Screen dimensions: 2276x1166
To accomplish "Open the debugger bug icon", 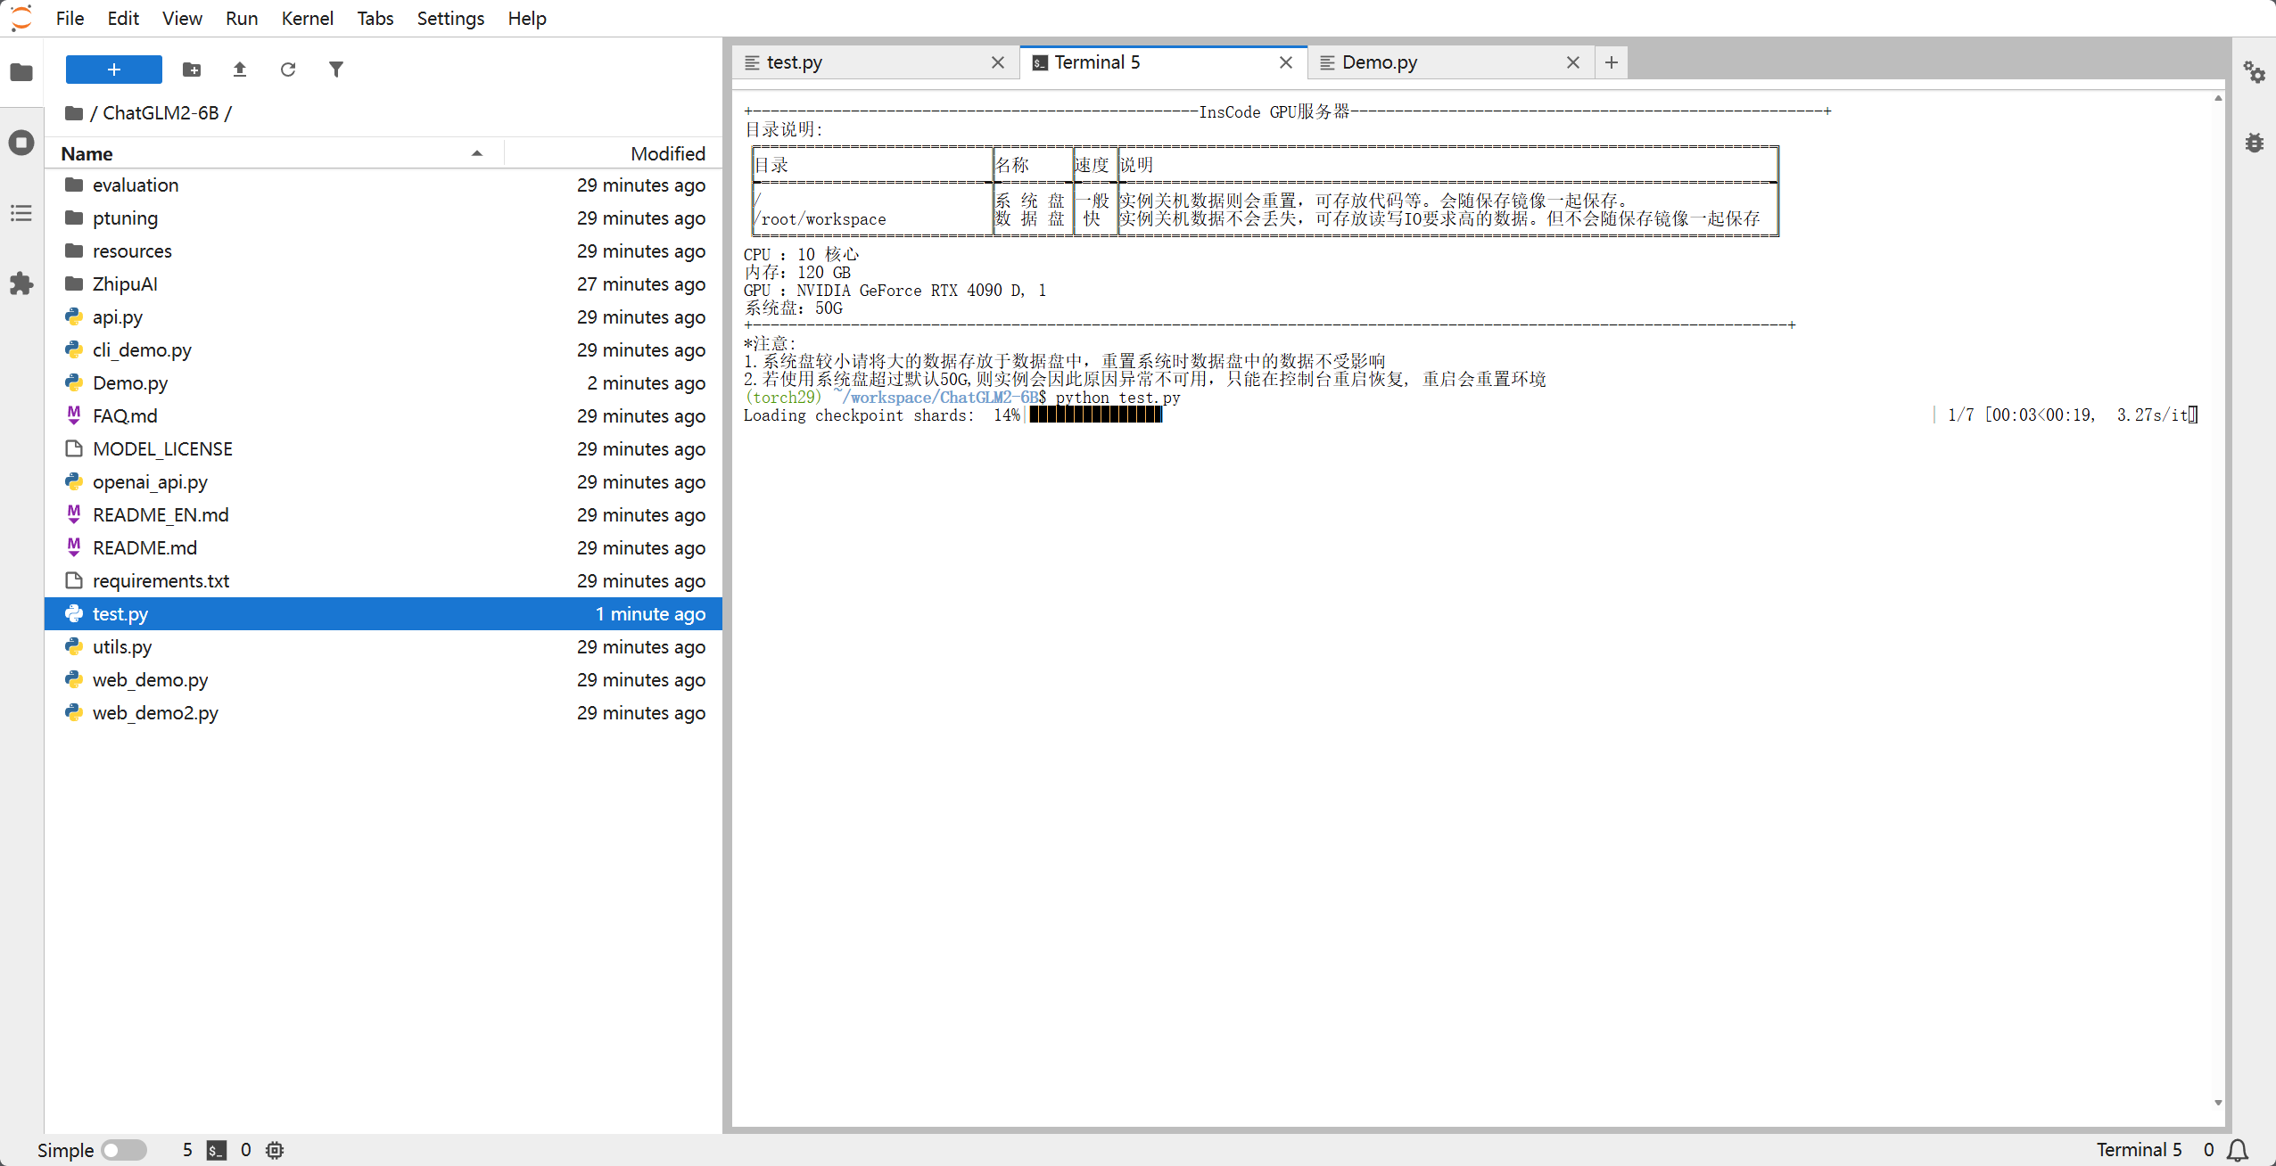I will [x=2254, y=143].
